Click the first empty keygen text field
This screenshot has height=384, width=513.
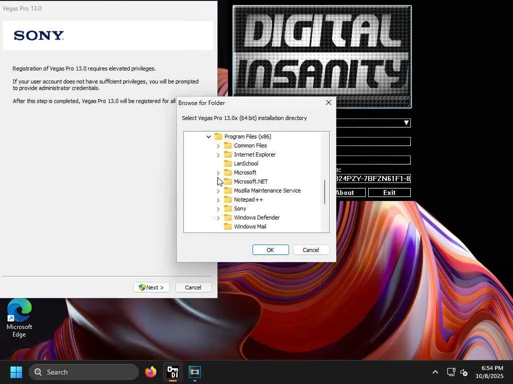pyautogui.click(x=373, y=141)
